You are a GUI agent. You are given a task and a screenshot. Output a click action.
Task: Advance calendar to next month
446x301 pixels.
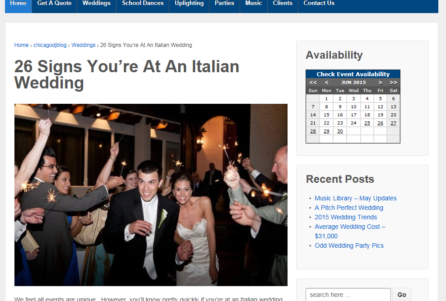380,83
